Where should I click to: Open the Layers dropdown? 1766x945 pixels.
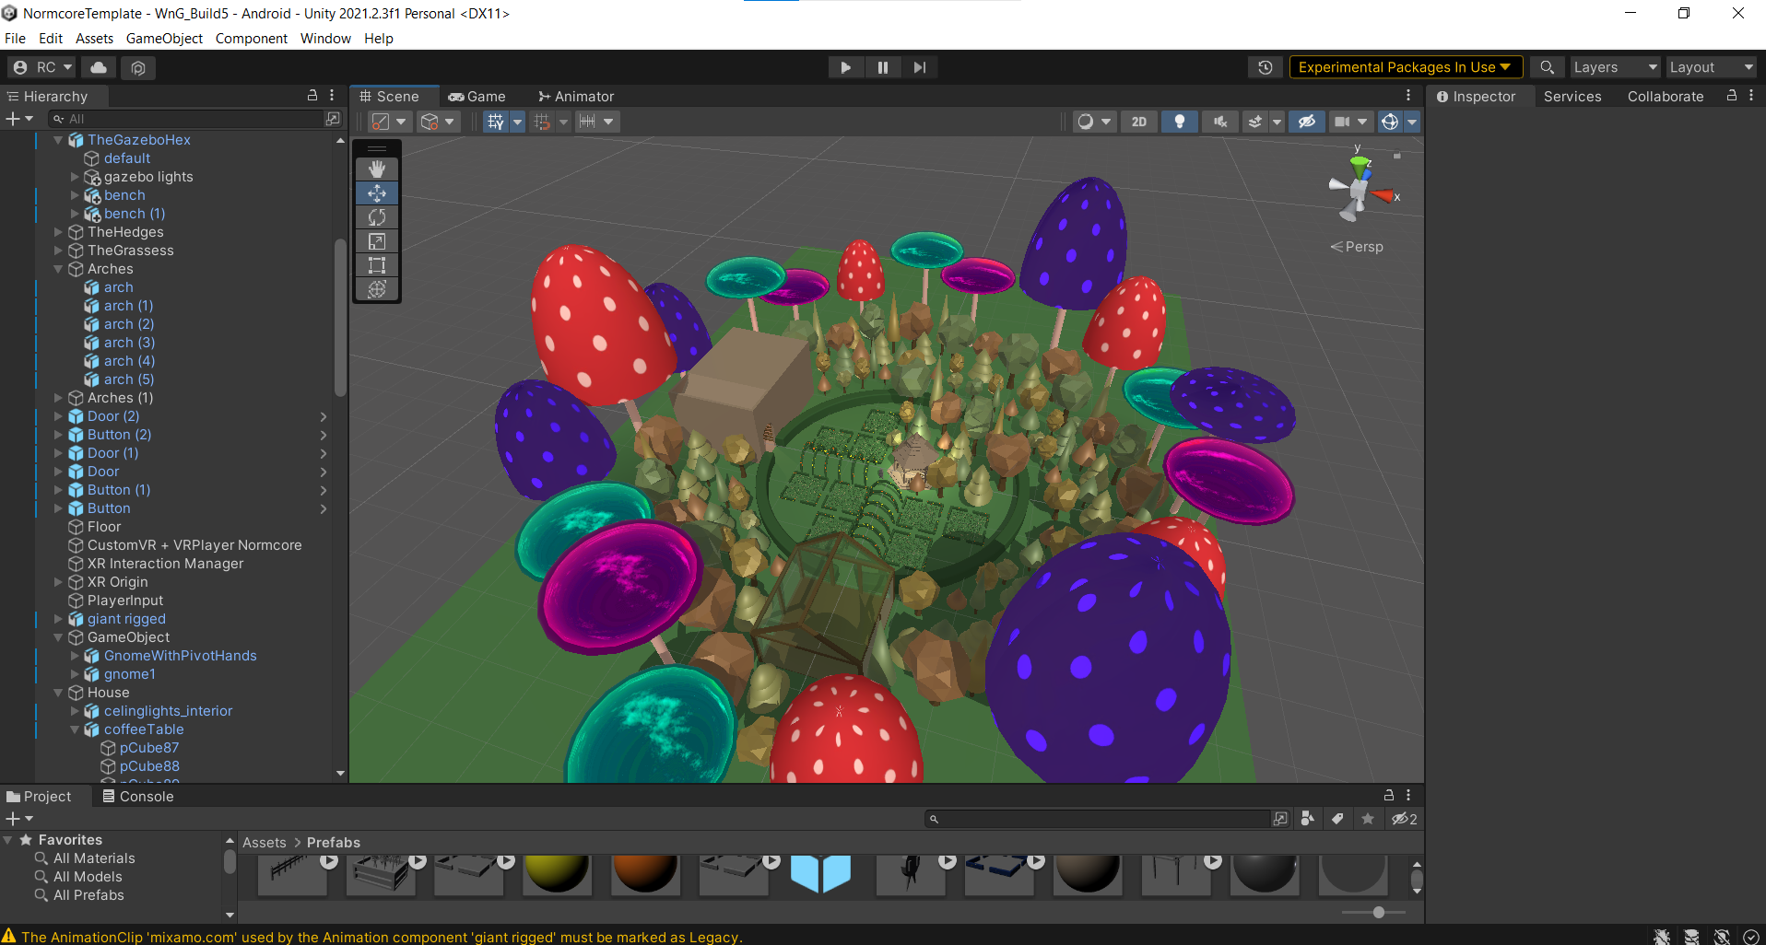pyautogui.click(x=1614, y=67)
